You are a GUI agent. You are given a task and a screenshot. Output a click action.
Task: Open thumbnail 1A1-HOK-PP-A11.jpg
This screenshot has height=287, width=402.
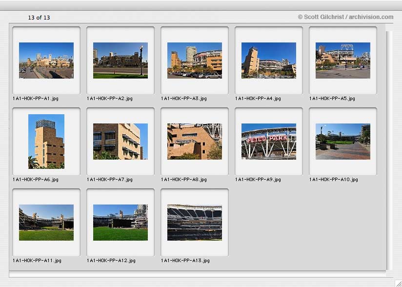[46, 223]
